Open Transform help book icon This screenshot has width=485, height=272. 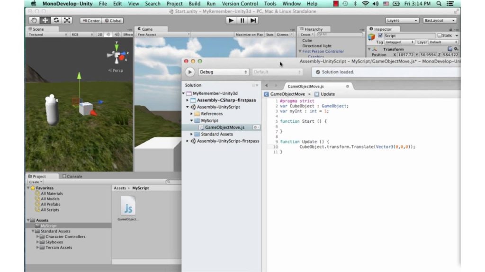pyautogui.click(x=450, y=49)
